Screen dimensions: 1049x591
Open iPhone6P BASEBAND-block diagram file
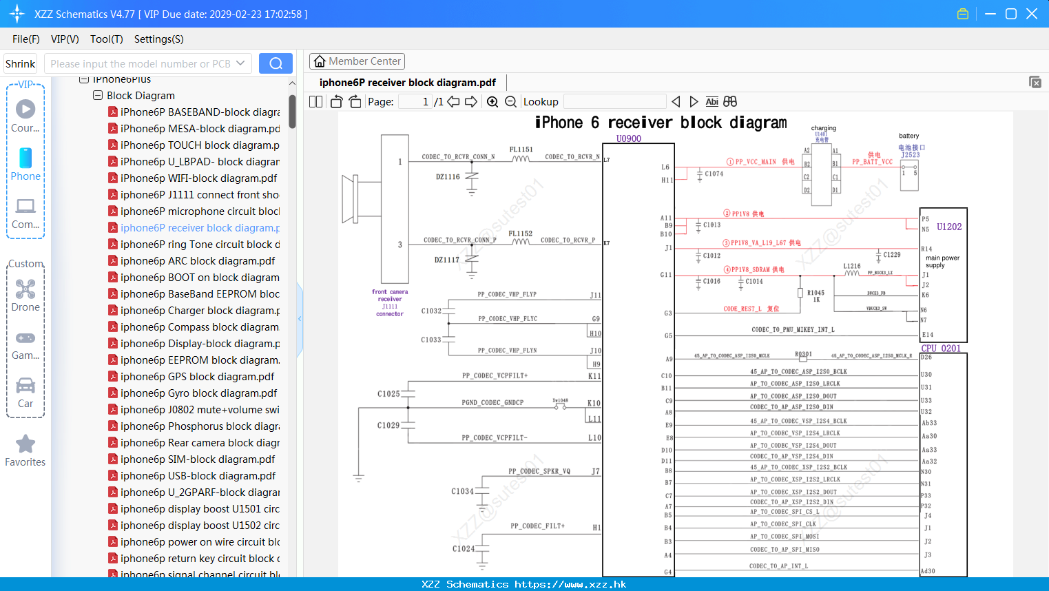pos(194,112)
